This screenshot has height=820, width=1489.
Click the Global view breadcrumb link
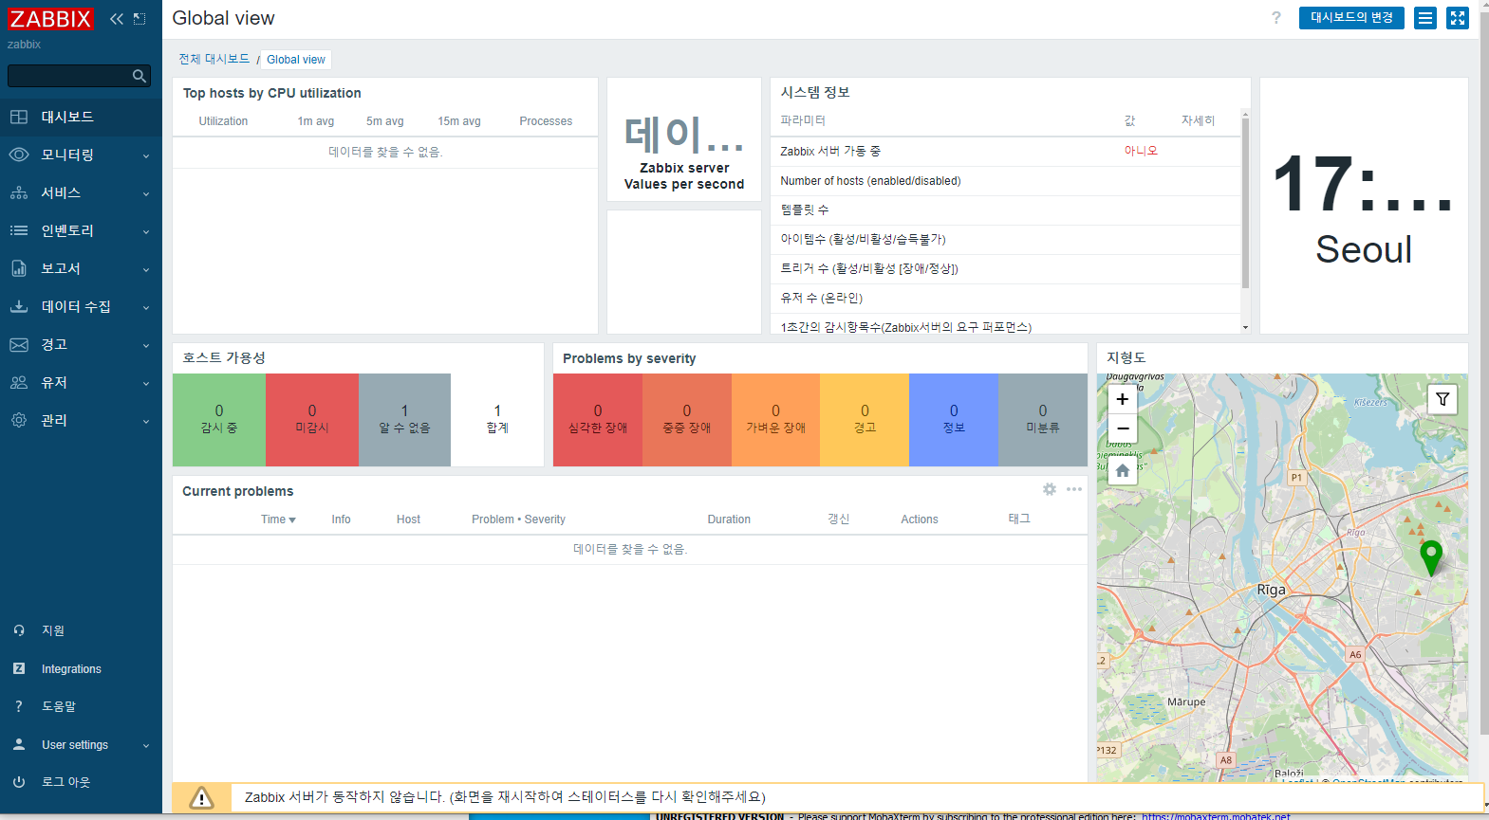296,60
